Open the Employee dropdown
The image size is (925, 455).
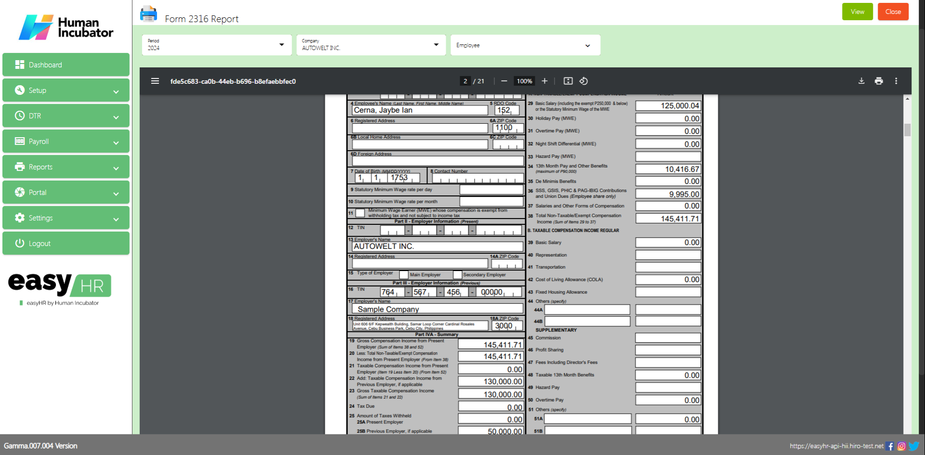tap(525, 45)
